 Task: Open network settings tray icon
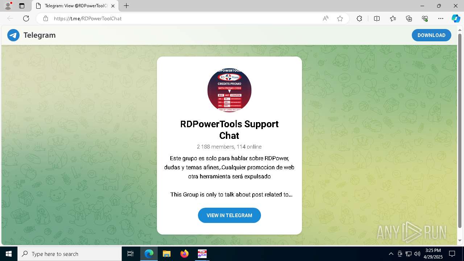click(409, 254)
